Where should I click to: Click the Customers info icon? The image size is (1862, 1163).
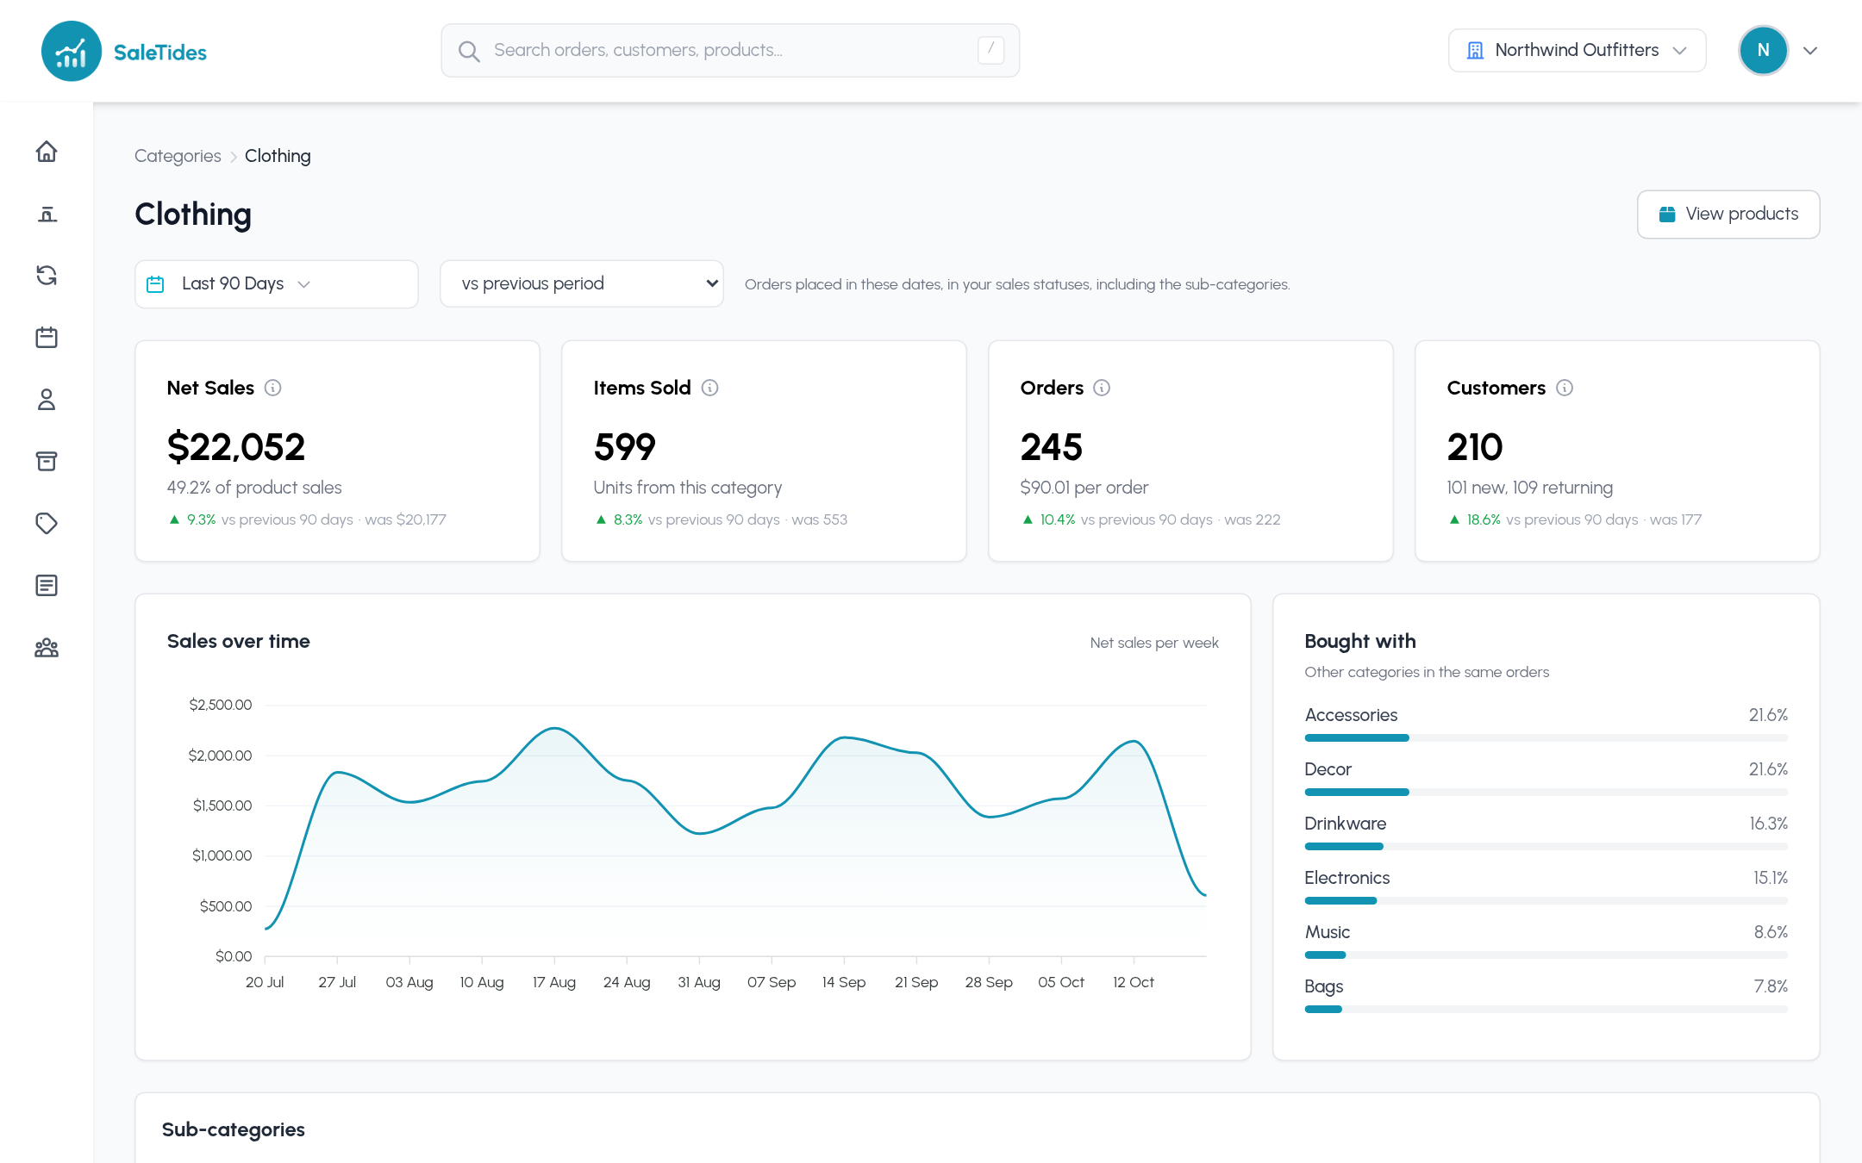click(1565, 388)
